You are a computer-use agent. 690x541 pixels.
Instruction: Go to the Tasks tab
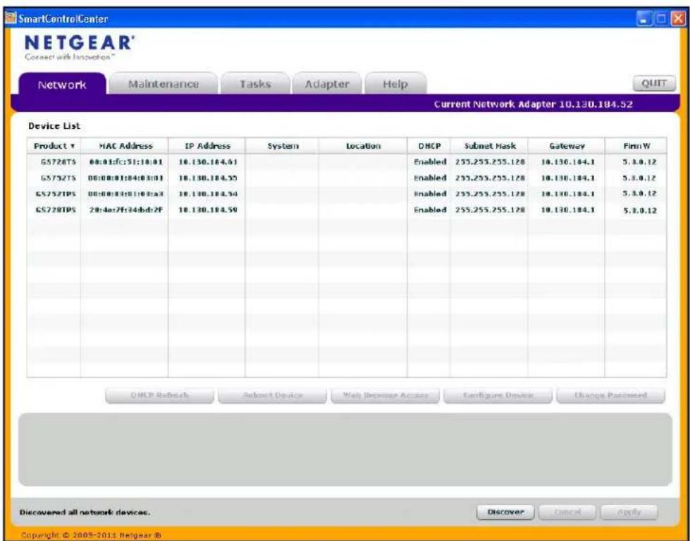coord(255,84)
